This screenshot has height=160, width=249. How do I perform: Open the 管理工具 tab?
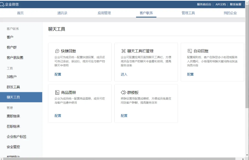pos(188,13)
